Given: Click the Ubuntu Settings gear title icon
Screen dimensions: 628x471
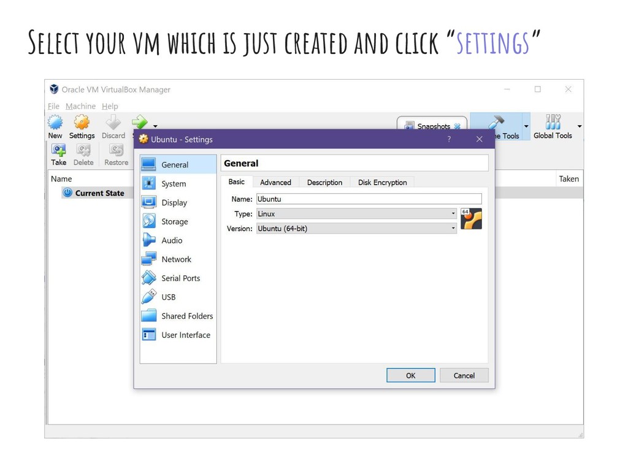Looking at the screenshot, I should click(144, 139).
